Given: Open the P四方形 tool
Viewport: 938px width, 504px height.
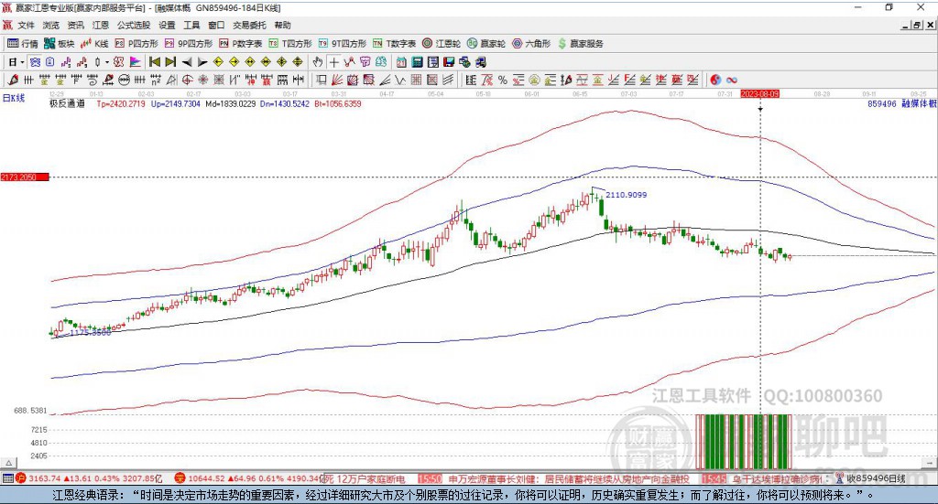Looking at the screenshot, I should pyautogui.click(x=136, y=44).
